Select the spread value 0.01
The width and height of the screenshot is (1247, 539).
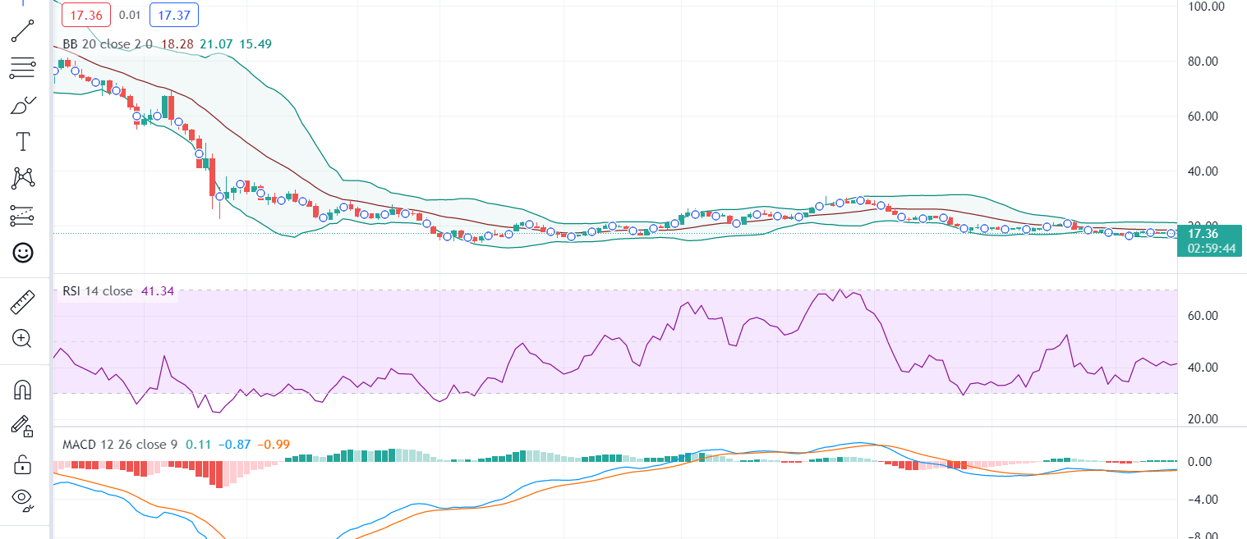(x=131, y=15)
